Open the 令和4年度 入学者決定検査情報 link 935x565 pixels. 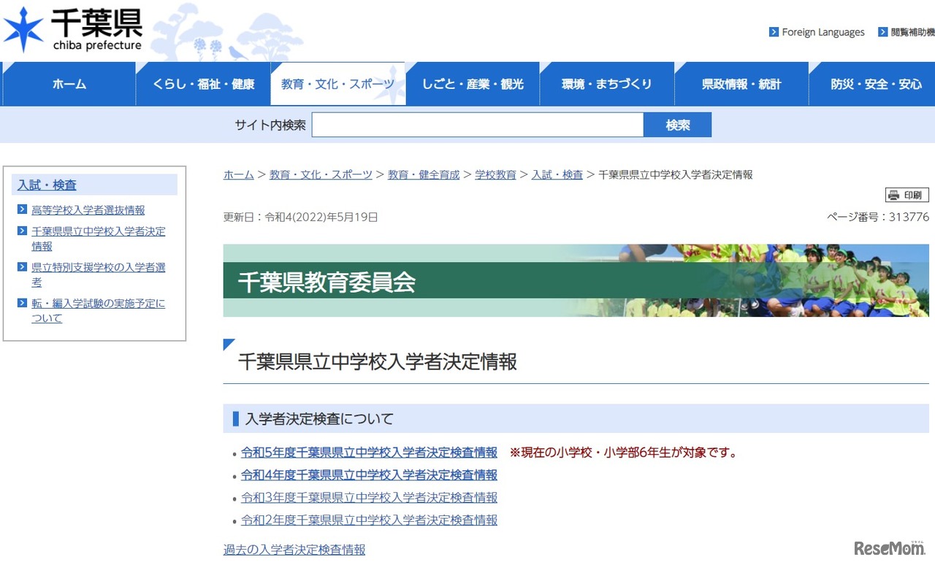tap(369, 475)
